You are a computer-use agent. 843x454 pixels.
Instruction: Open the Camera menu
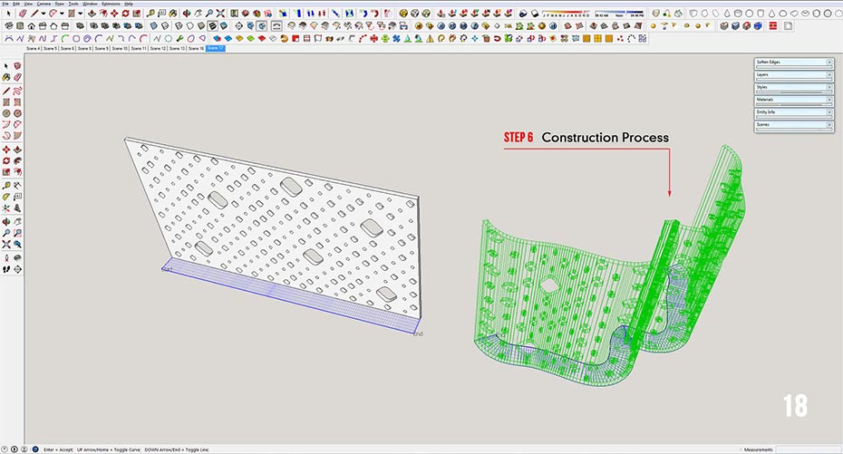pos(44,4)
